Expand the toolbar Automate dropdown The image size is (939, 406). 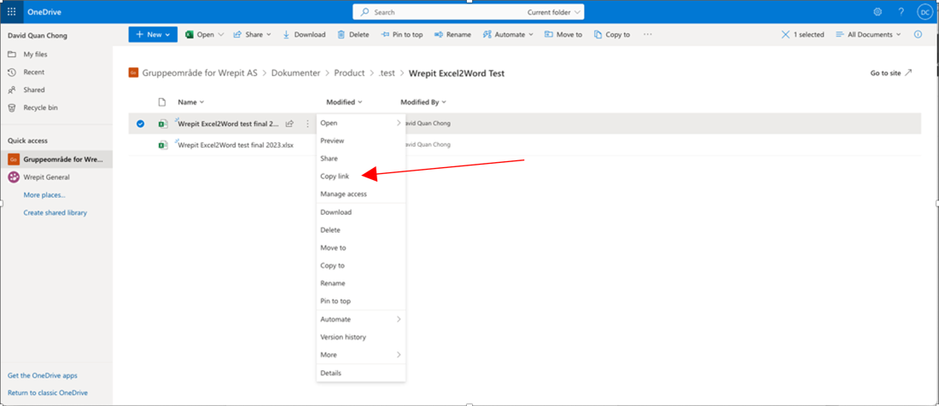531,35
